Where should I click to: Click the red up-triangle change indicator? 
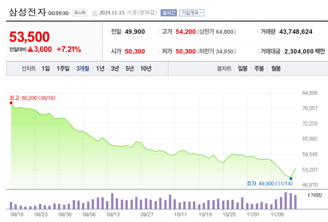[30, 49]
